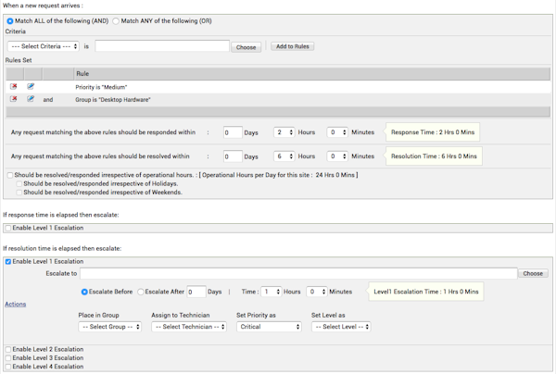The width and height of the screenshot is (556, 374).
Task: Expand the Place in Group dropdown
Action: [109, 327]
